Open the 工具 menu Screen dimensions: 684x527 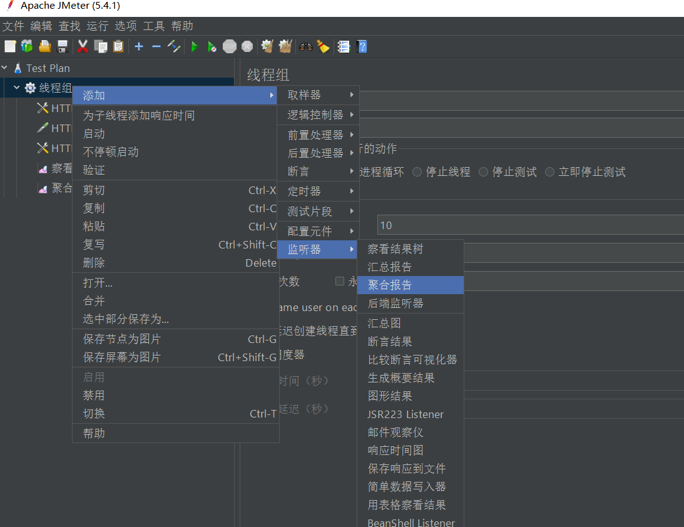click(x=154, y=26)
